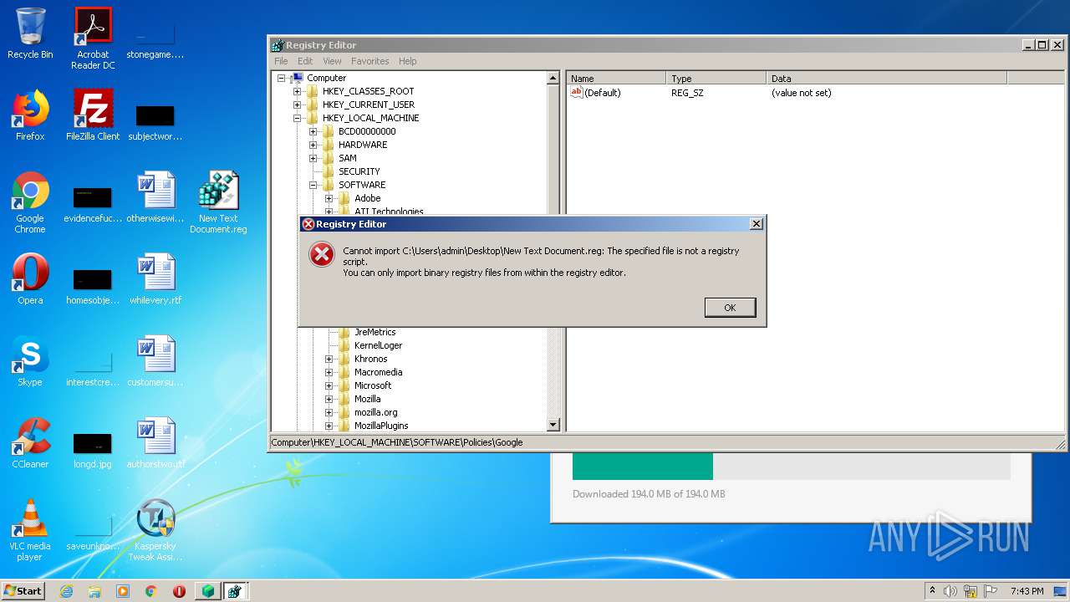Screen dimensions: 1070x602
Task: Expand the Khronos key
Action: pyautogui.click(x=329, y=359)
